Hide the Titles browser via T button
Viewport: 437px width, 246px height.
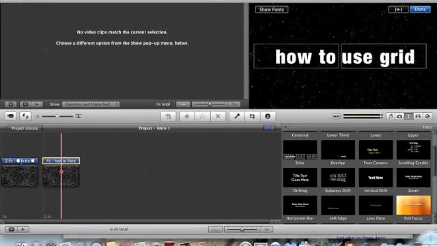click(408, 116)
